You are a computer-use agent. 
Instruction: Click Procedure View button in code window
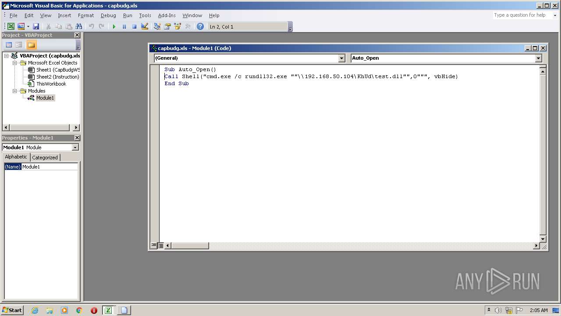point(154,246)
